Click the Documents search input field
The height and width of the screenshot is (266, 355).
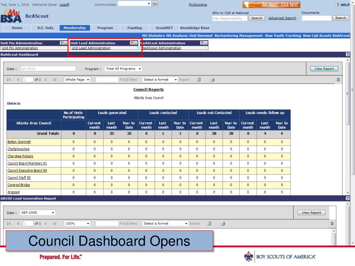[317, 18]
